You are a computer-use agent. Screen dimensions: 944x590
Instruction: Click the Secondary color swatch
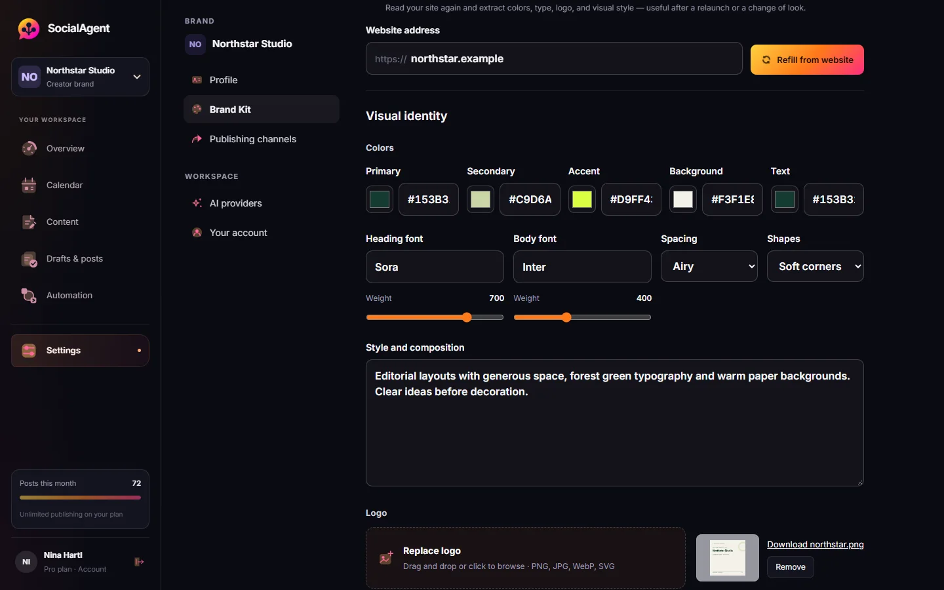(x=481, y=199)
